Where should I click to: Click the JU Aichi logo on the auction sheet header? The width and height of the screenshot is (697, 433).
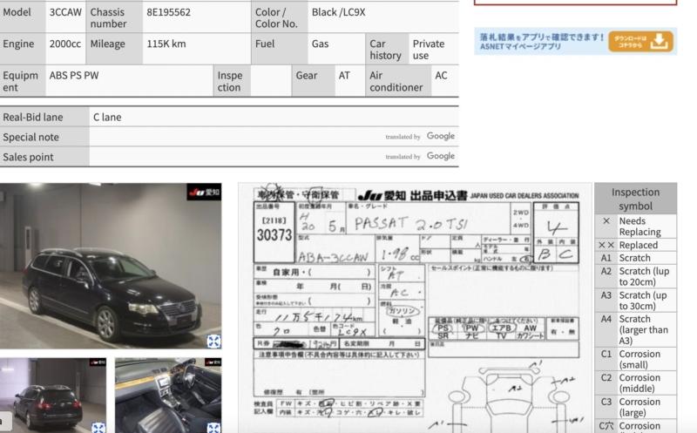click(382, 195)
